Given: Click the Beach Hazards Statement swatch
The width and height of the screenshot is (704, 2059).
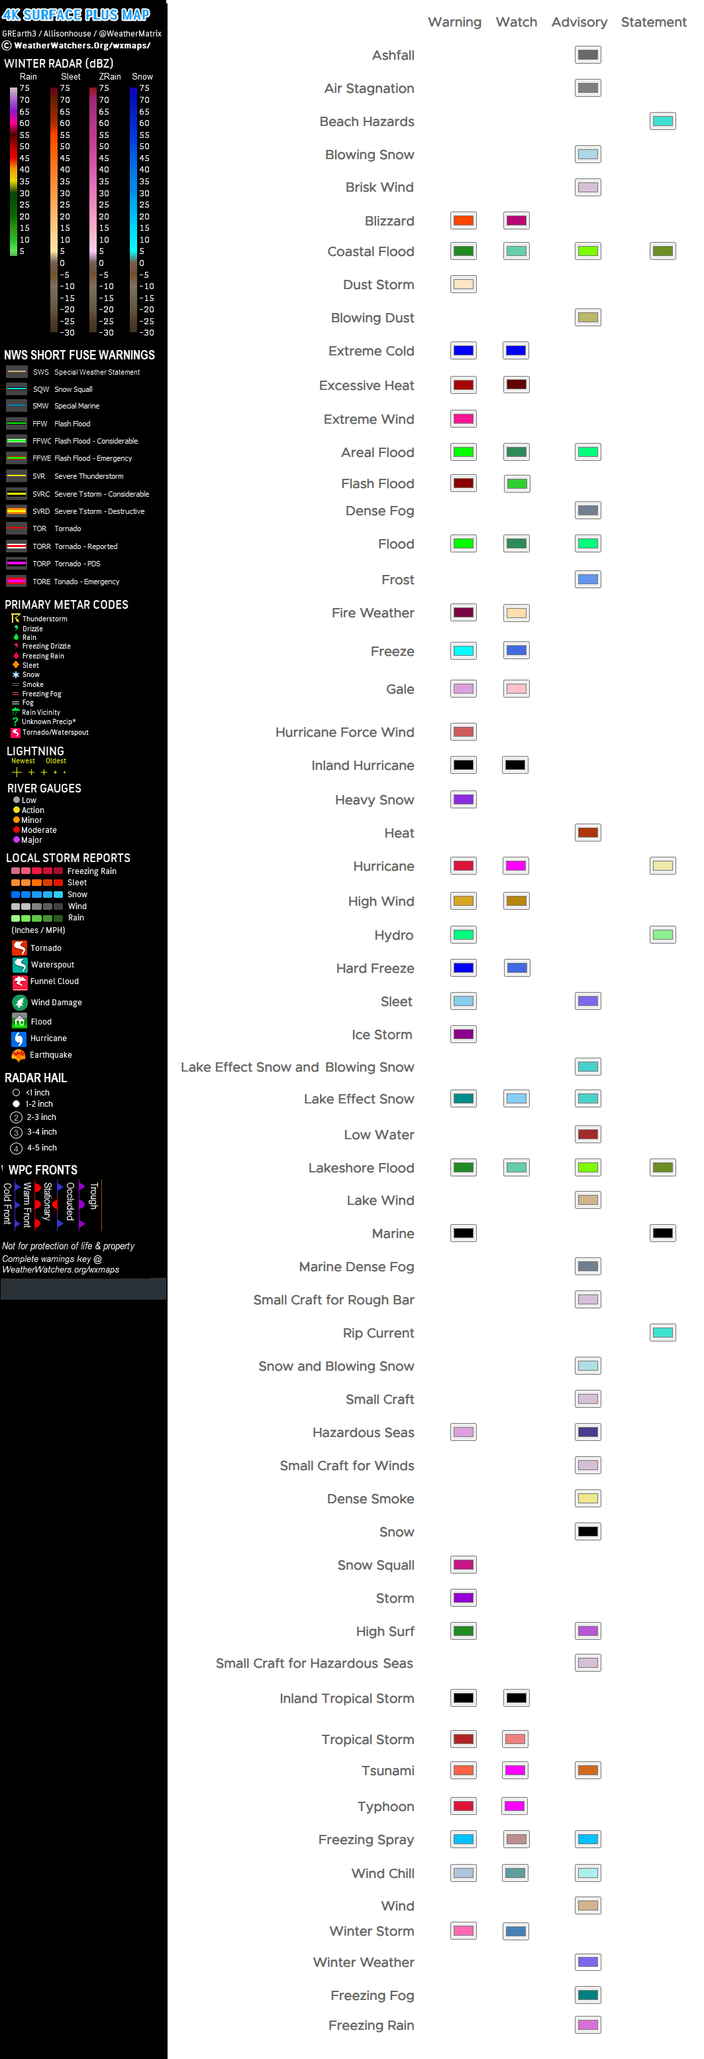Looking at the screenshot, I should 662,121.
